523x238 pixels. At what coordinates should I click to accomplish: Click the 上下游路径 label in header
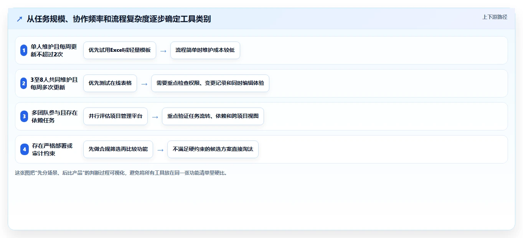point(495,17)
